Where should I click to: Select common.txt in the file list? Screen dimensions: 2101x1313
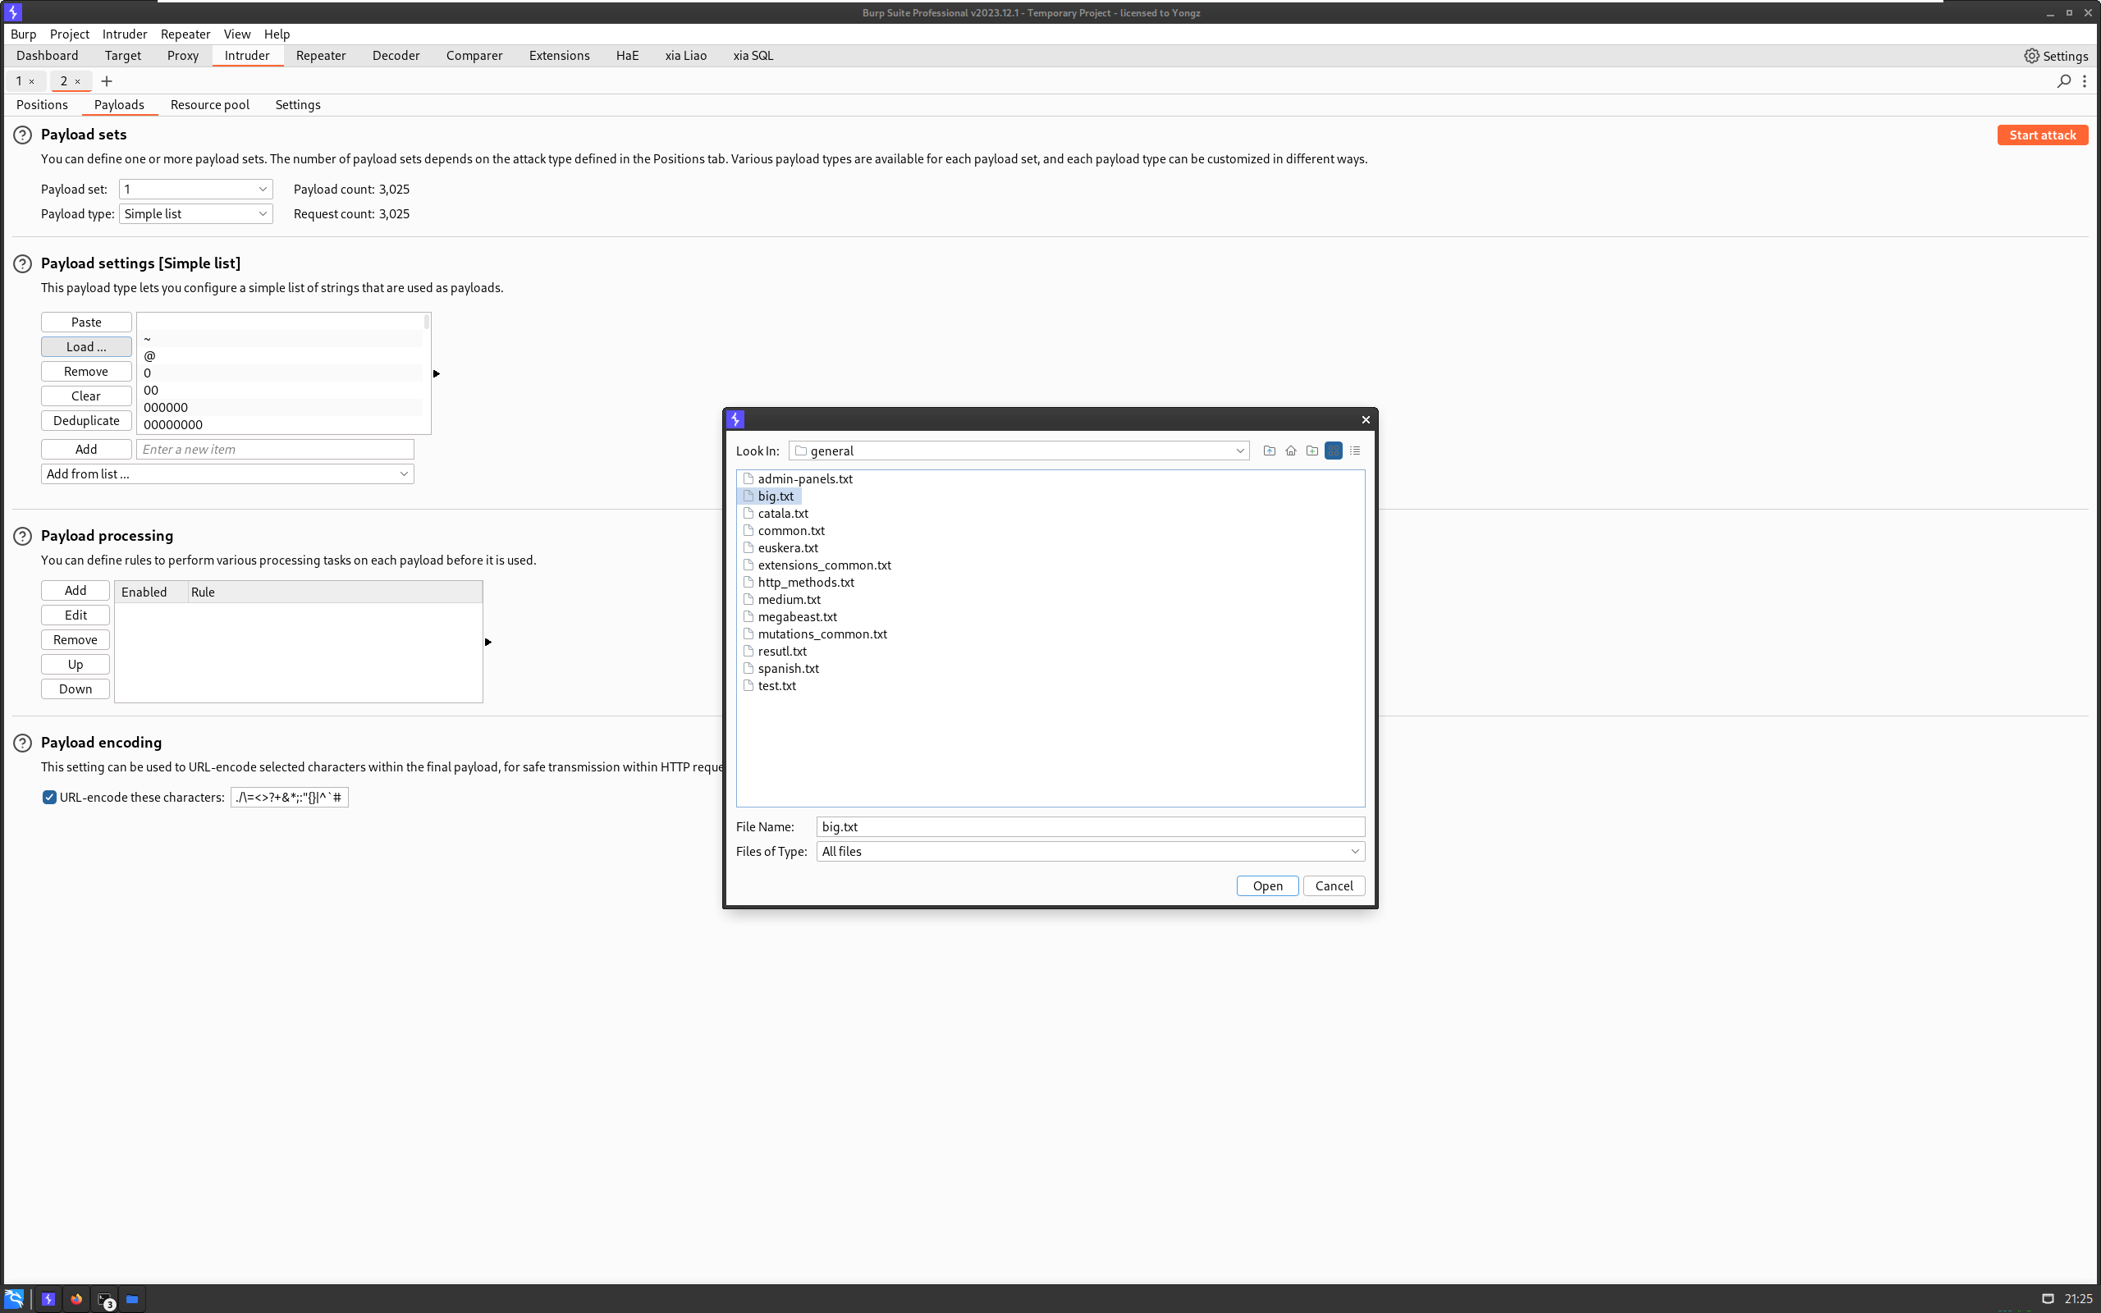click(x=790, y=531)
